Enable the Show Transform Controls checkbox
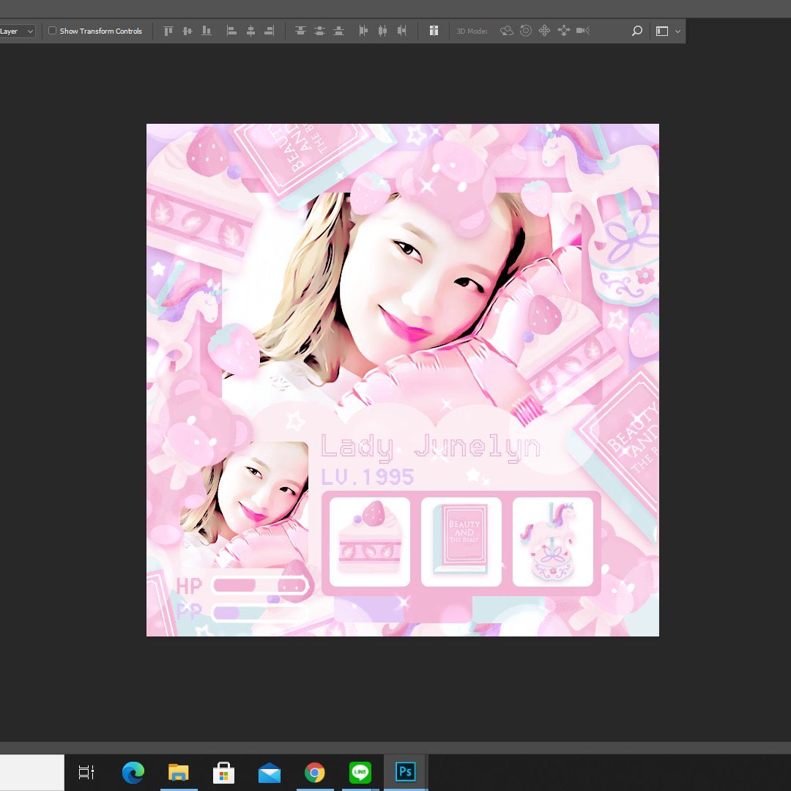The image size is (791, 791). click(x=52, y=31)
